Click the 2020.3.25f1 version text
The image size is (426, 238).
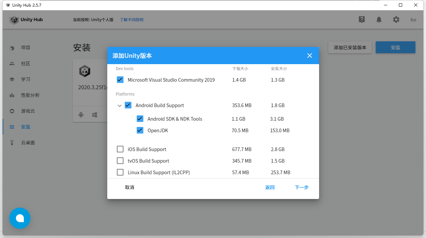93,88
